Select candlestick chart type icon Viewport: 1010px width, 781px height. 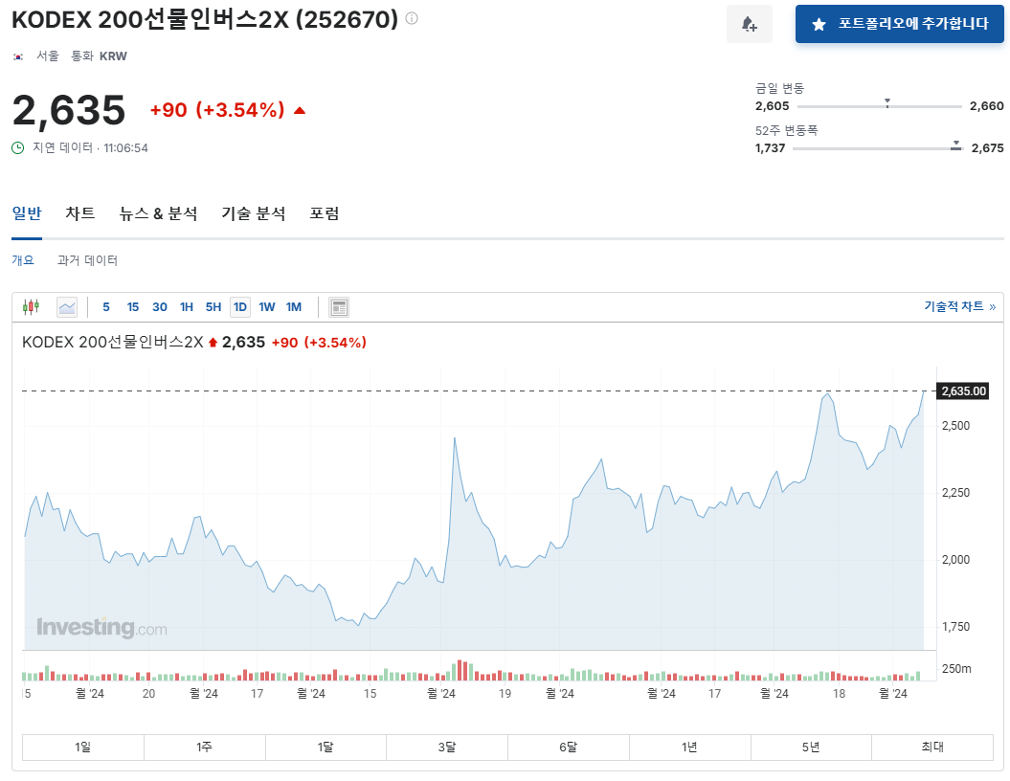[x=31, y=307]
